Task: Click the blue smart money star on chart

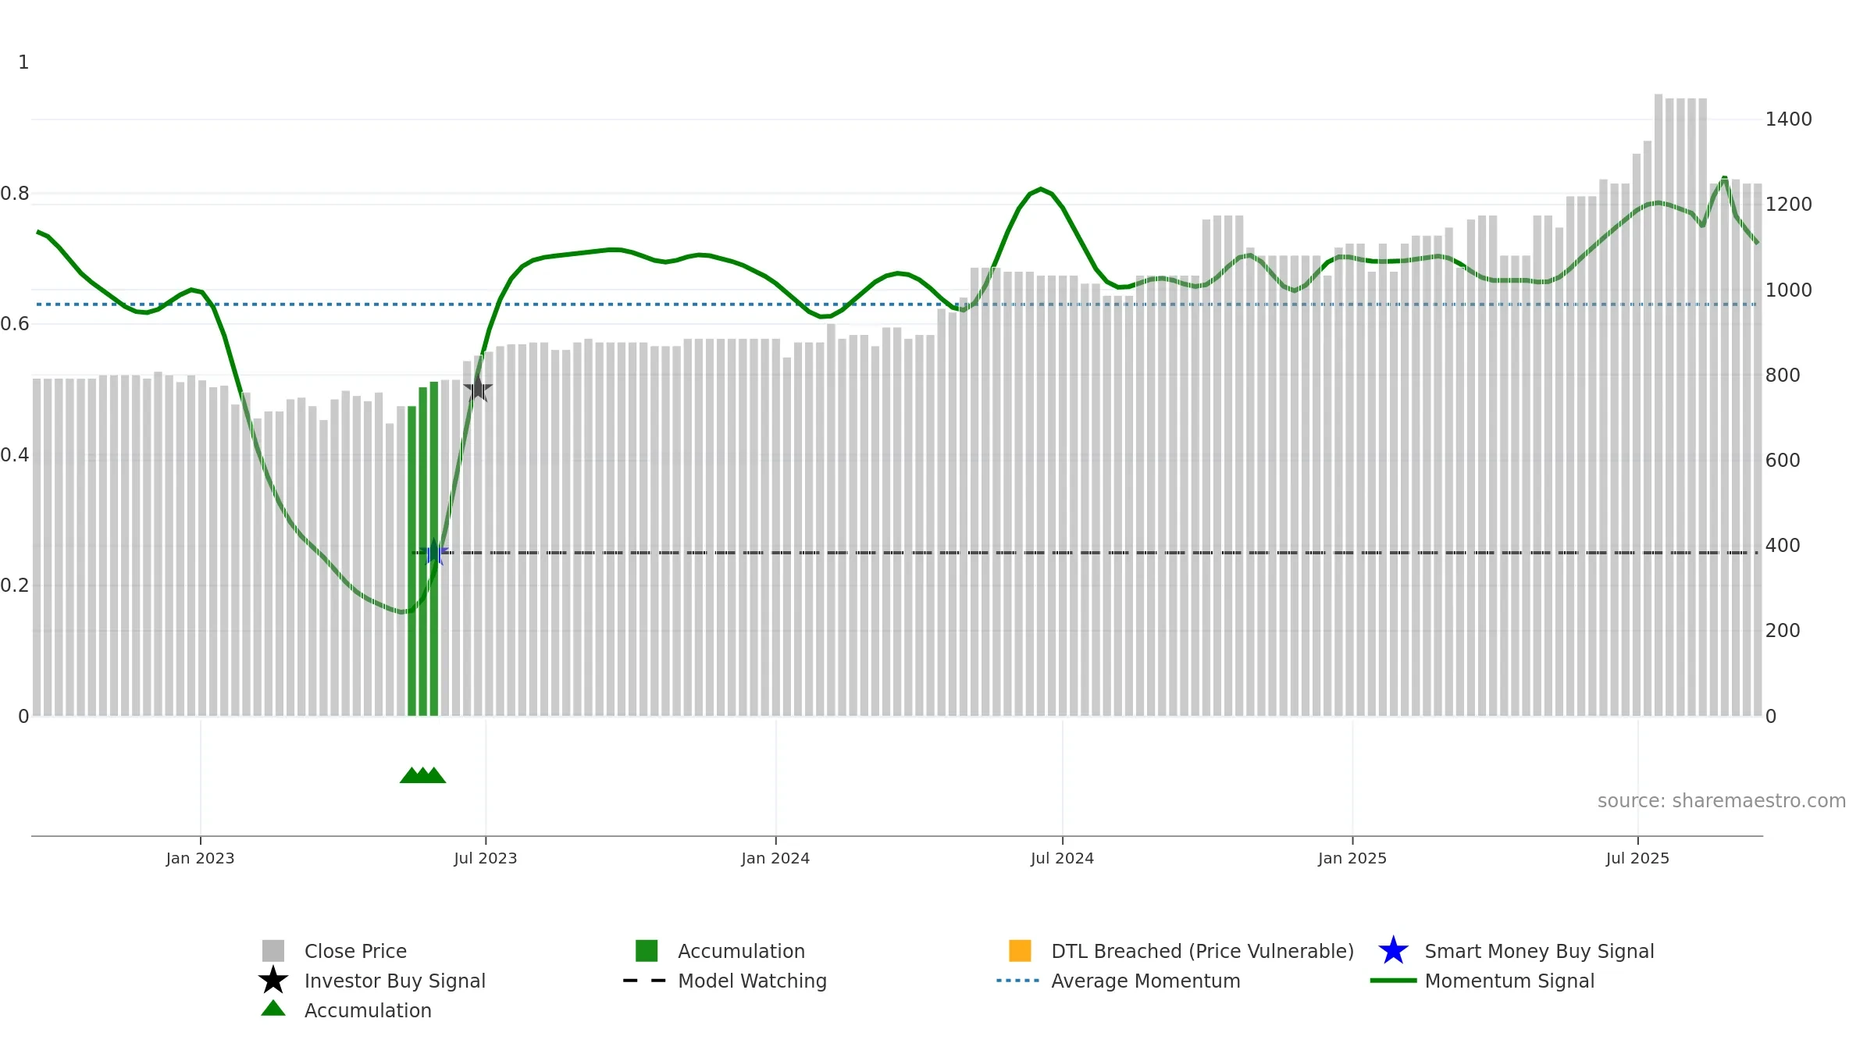Action: [x=434, y=553]
